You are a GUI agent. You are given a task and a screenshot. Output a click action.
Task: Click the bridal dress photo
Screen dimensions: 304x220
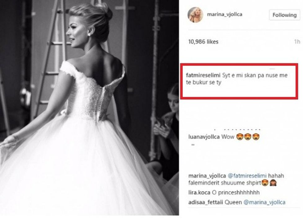pos(89,108)
